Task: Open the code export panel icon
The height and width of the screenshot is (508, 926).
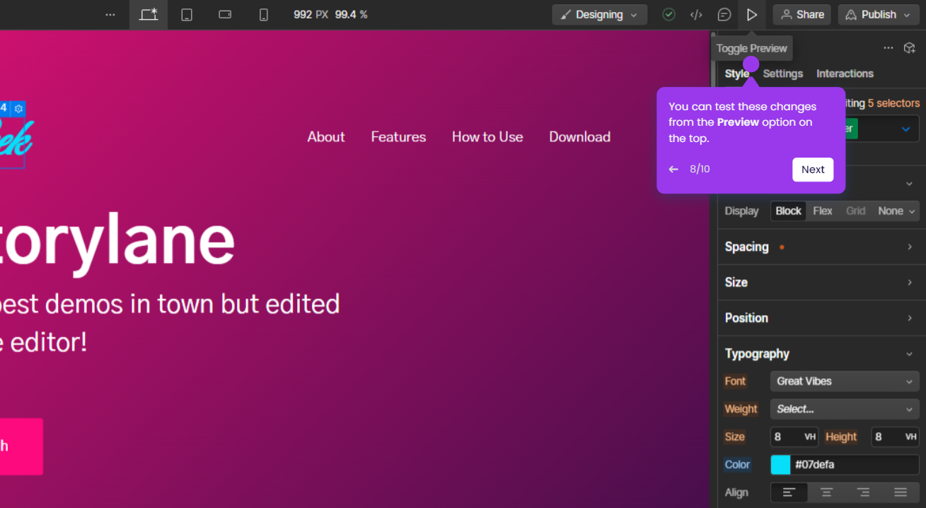Action: tap(696, 14)
